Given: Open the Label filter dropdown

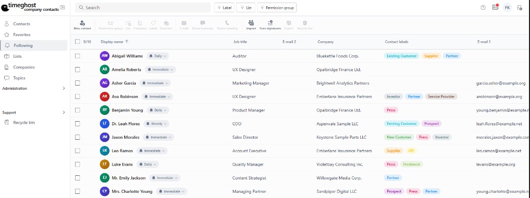Looking at the screenshot, I should [225, 7].
